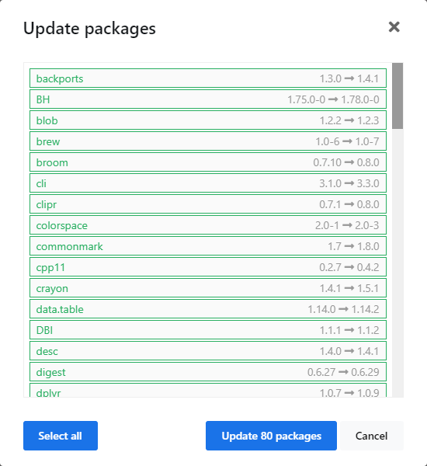This screenshot has height=466, width=427.
Task: Toggle the broom package row
Action: coord(208,162)
